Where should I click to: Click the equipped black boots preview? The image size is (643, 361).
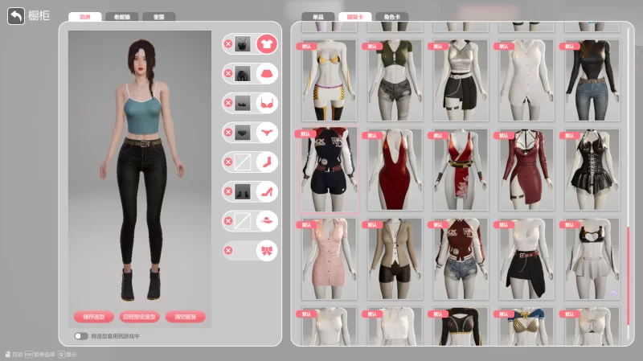tap(243, 191)
